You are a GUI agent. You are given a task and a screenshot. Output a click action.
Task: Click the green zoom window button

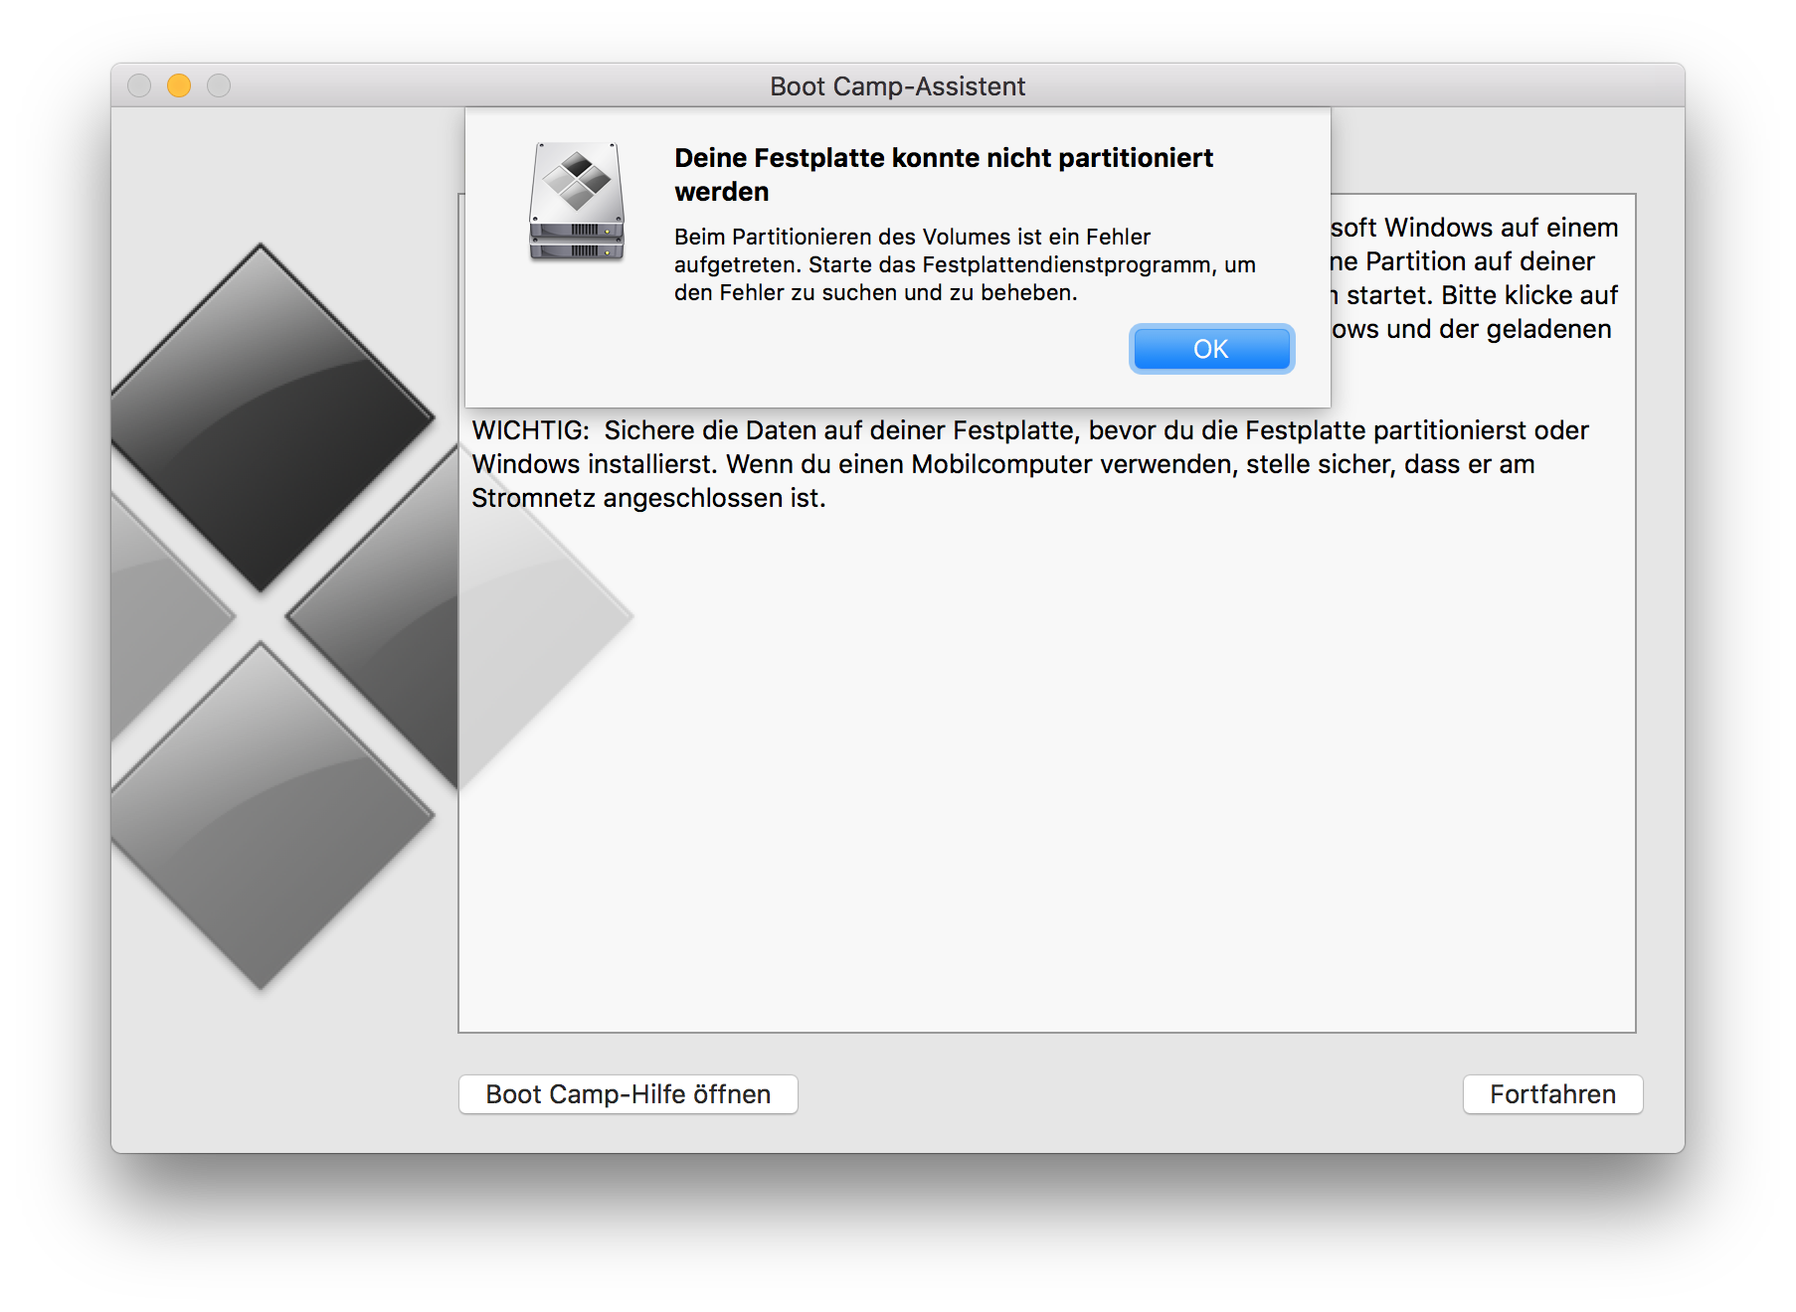pos(217,86)
